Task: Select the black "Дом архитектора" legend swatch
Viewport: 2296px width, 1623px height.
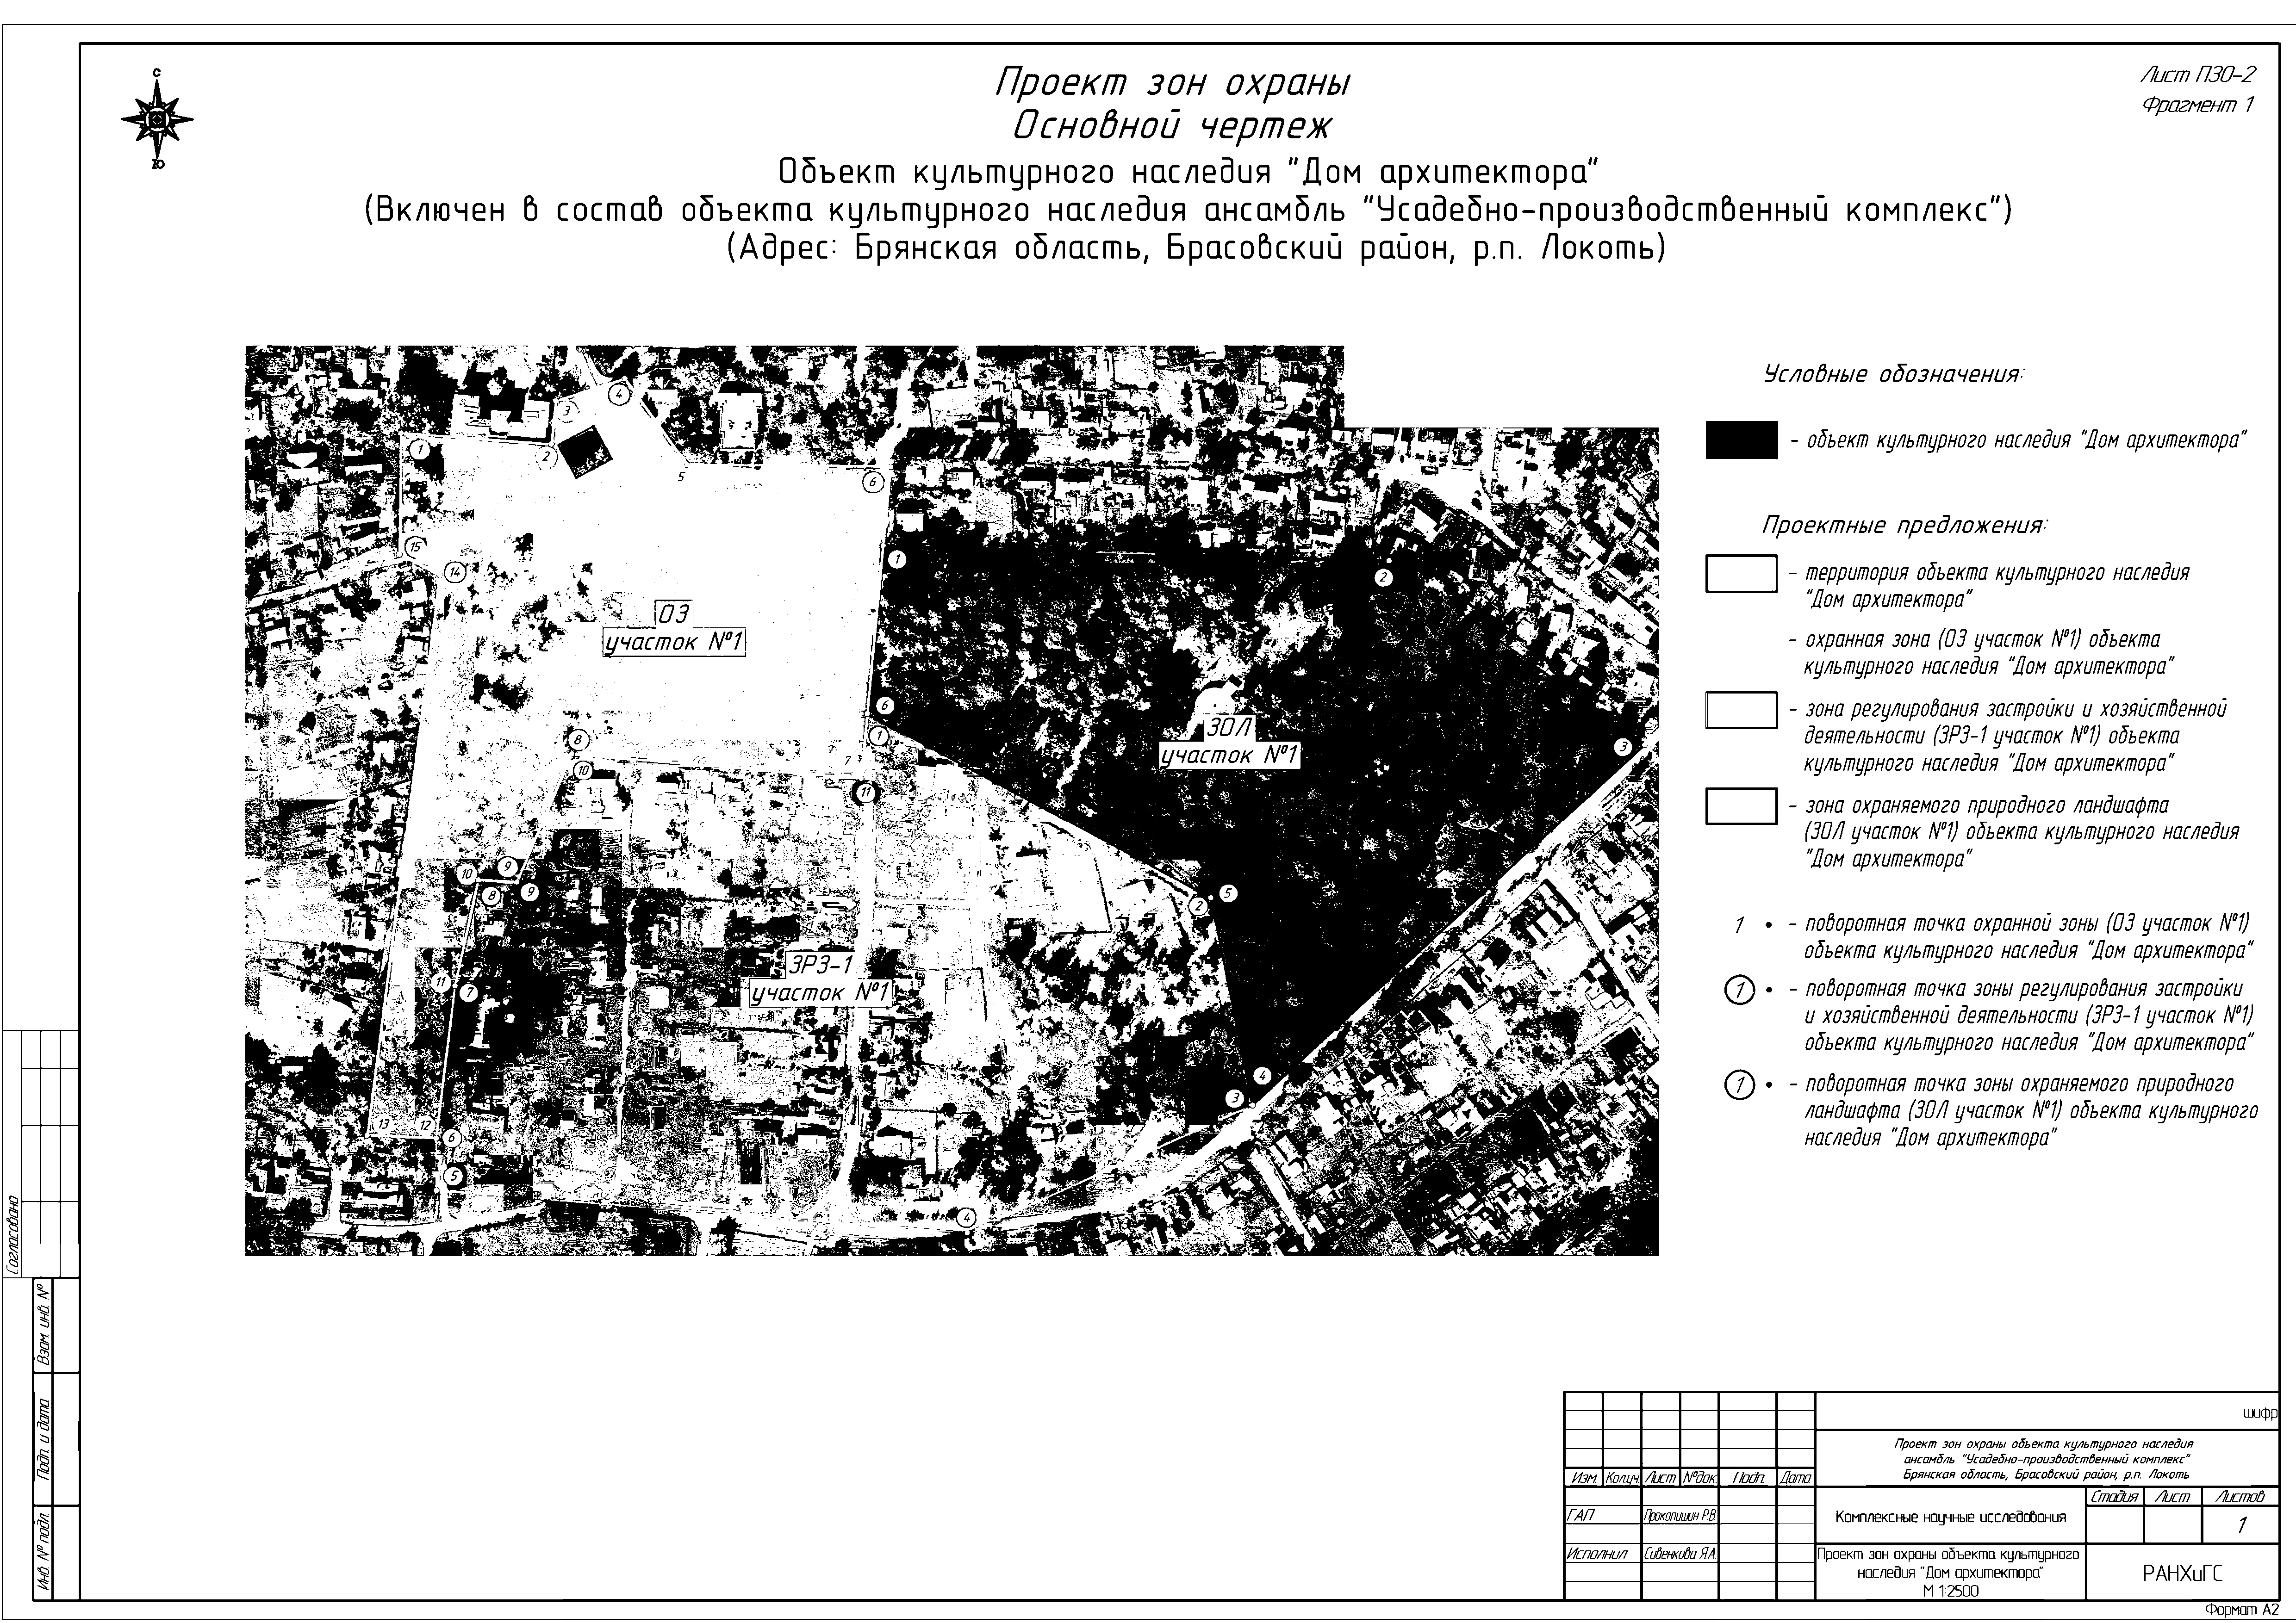Action: pyautogui.click(x=1741, y=440)
